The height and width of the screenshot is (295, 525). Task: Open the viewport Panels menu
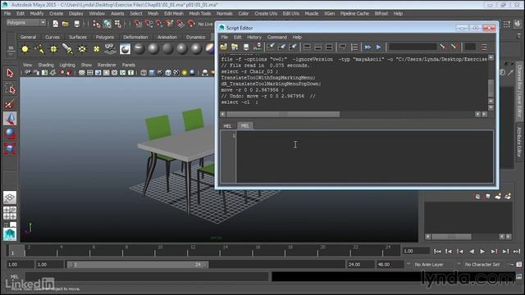coord(129,65)
